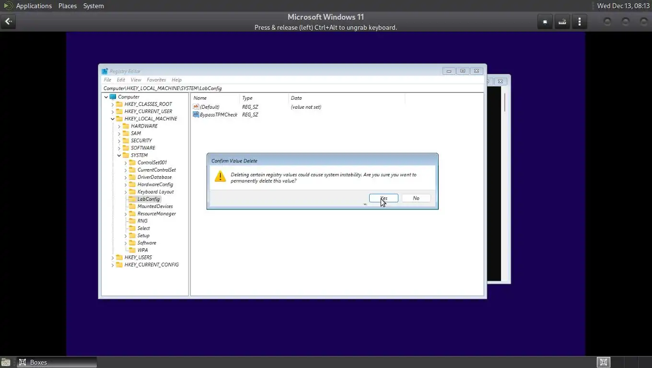Click the Computer monitor icon in tree

[x=113, y=97]
